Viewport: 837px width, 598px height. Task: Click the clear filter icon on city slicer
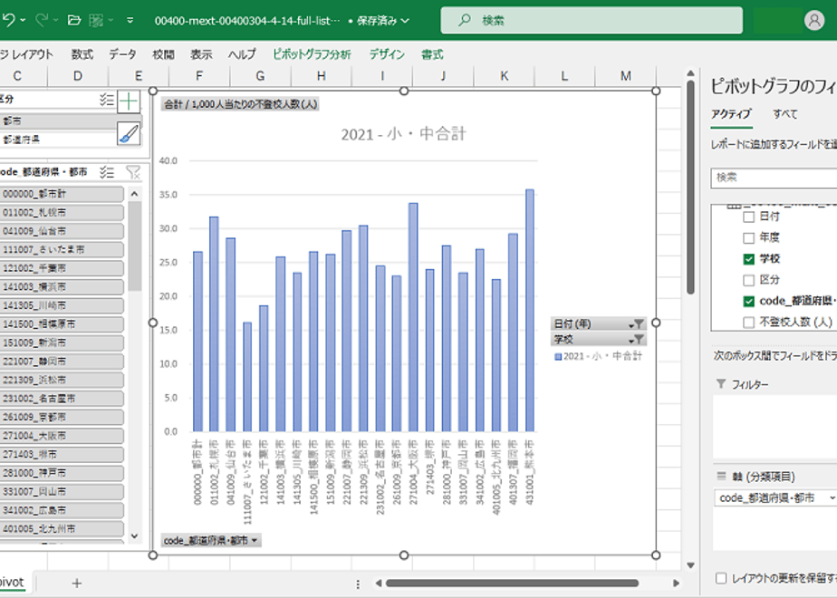[x=132, y=172]
